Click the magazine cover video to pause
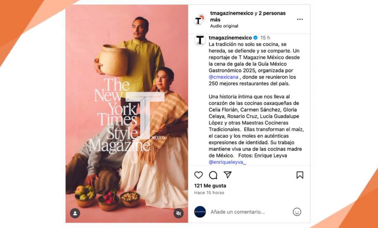Image resolution: width=378 pixels, height=228 pixels. click(x=127, y=114)
